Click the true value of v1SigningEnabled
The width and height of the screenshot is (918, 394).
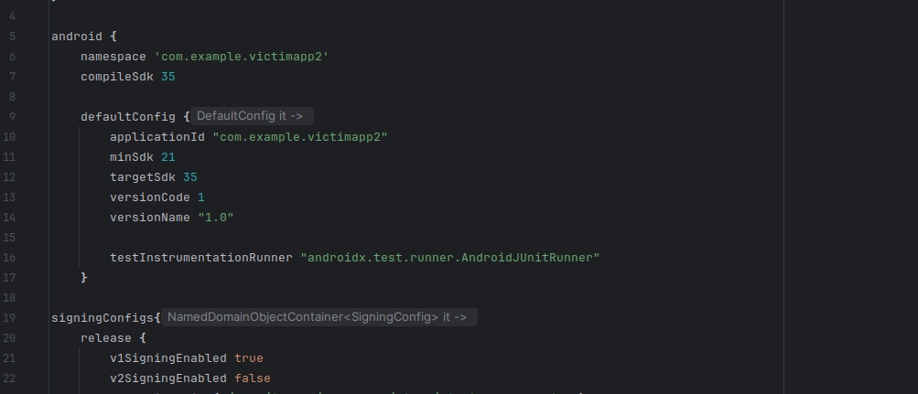pos(249,358)
